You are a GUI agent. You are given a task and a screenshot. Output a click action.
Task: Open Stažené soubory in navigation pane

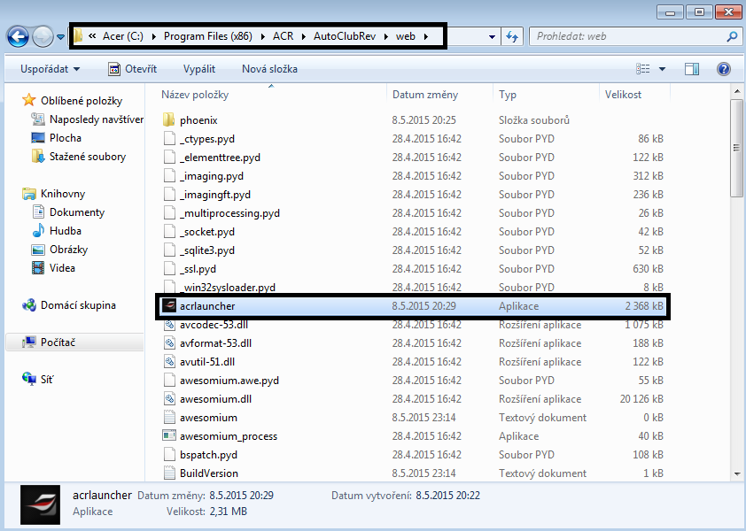tap(87, 157)
